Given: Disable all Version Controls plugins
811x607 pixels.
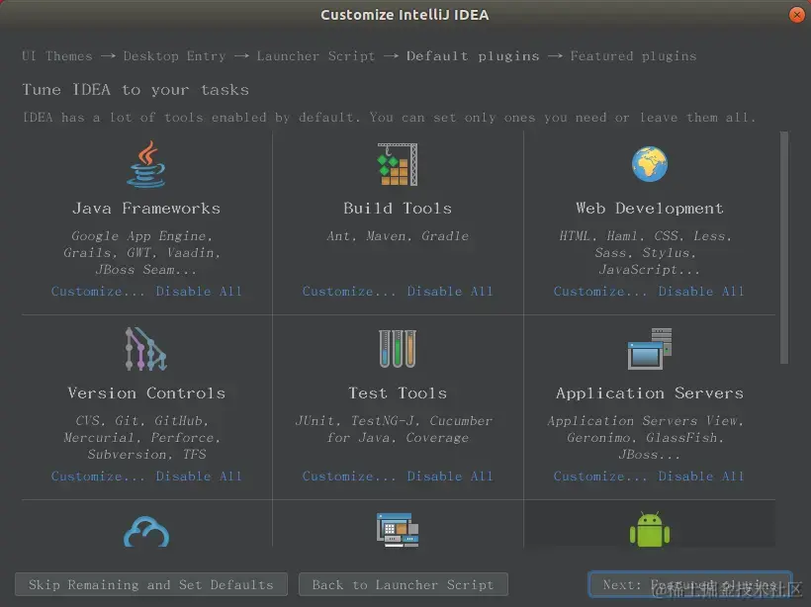Looking at the screenshot, I should (x=199, y=477).
